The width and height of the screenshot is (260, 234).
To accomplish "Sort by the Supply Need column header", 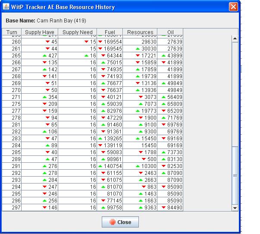I will 78,32.
